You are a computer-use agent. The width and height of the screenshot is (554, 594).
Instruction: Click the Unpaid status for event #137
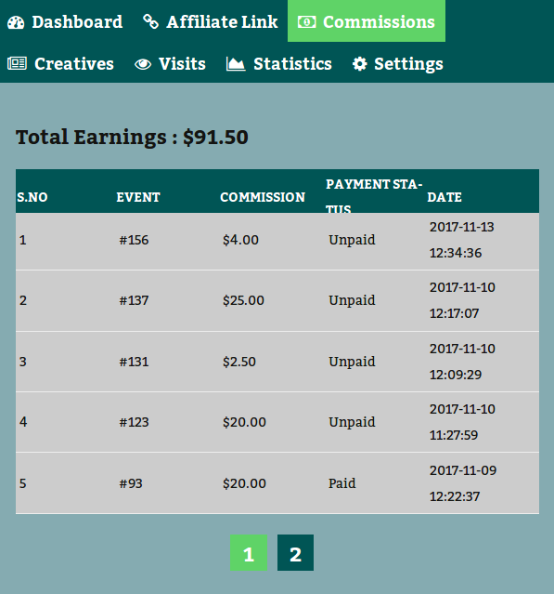point(352,301)
